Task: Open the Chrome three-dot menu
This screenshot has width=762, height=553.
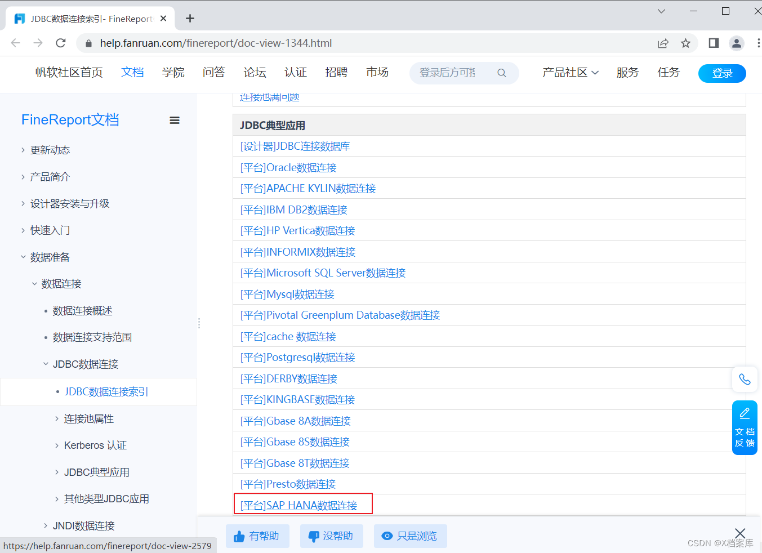Action: (758, 43)
